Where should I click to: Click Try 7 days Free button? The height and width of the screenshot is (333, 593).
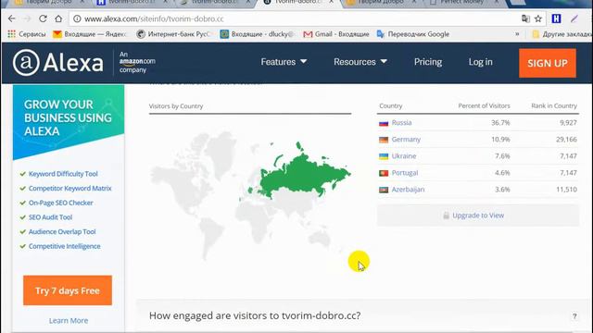click(x=68, y=290)
